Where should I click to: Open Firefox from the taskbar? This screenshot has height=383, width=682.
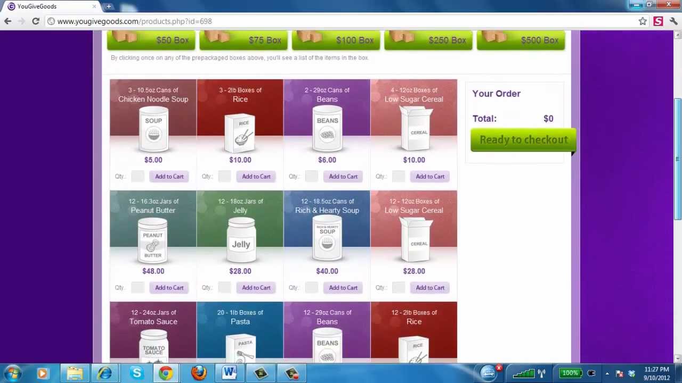(x=199, y=373)
